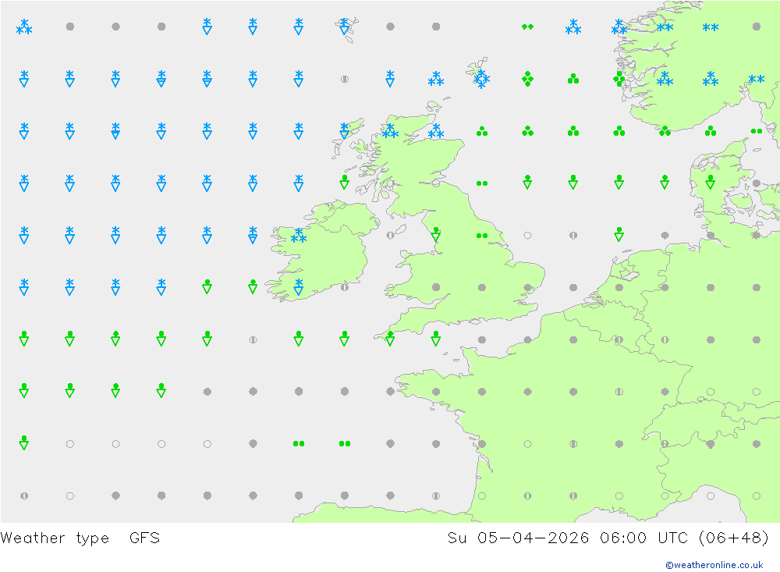Click the large heavy-snow snowflake symbol over Shetland
Viewport: 780px width, 572px height.
coord(481,79)
